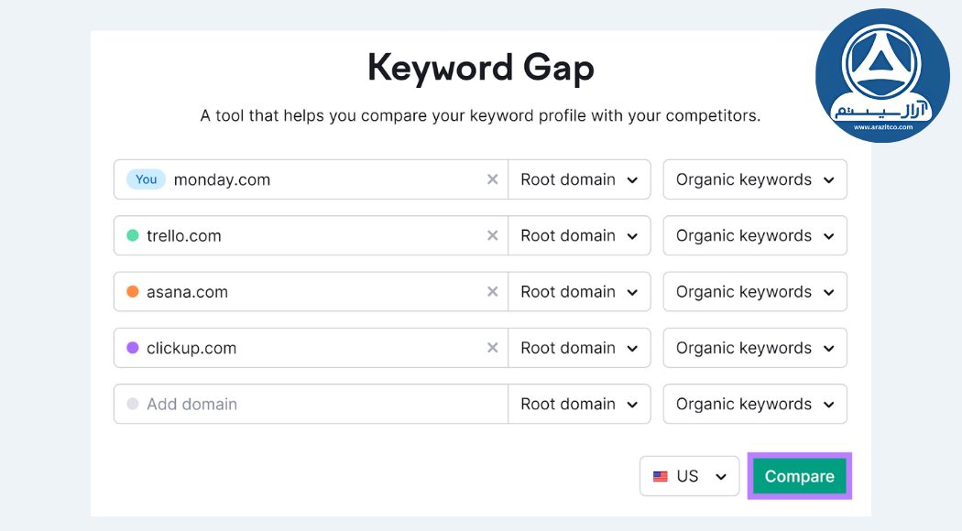This screenshot has width=962, height=531.
Task: Clear the asana.com domain entry
Action: tap(492, 292)
